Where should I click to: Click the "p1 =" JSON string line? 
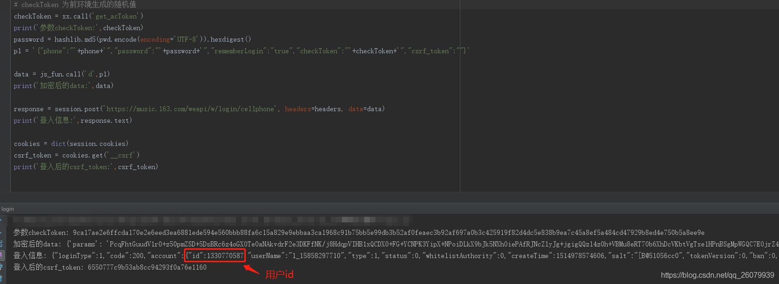pos(242,51)
